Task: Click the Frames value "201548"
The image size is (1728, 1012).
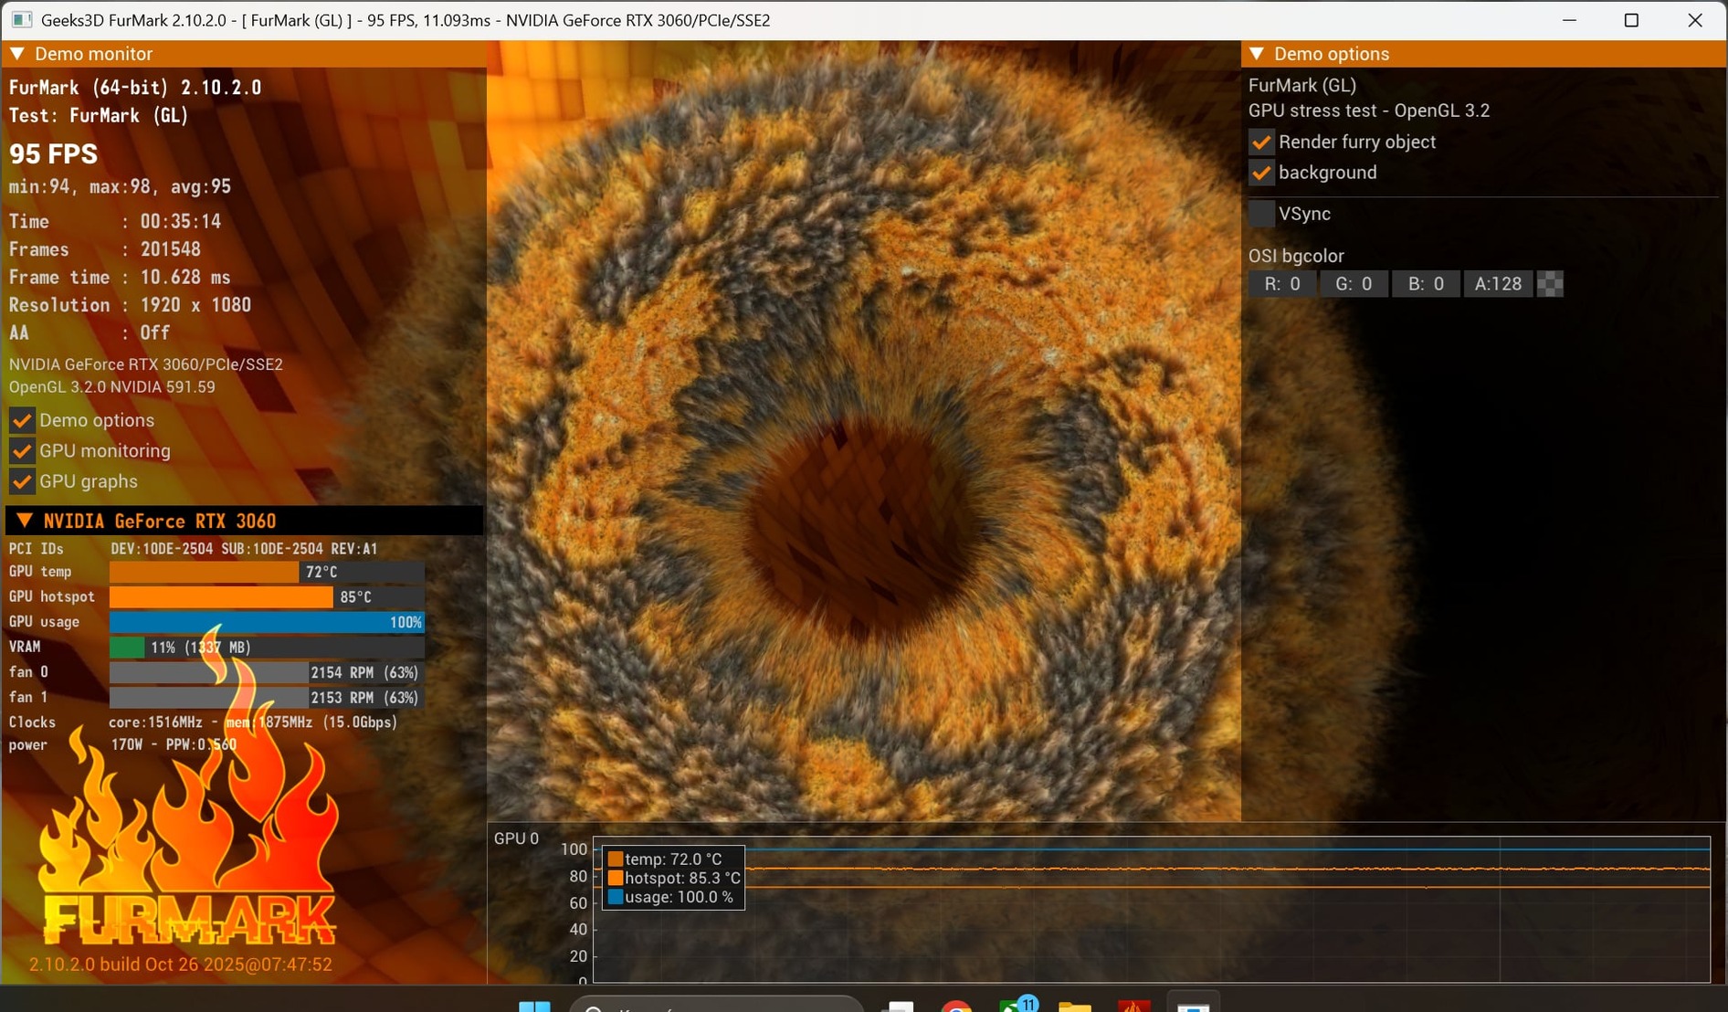Action: coord(170,249)
